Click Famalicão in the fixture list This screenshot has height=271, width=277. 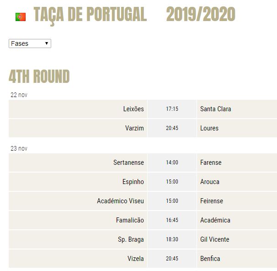[130, 220]
